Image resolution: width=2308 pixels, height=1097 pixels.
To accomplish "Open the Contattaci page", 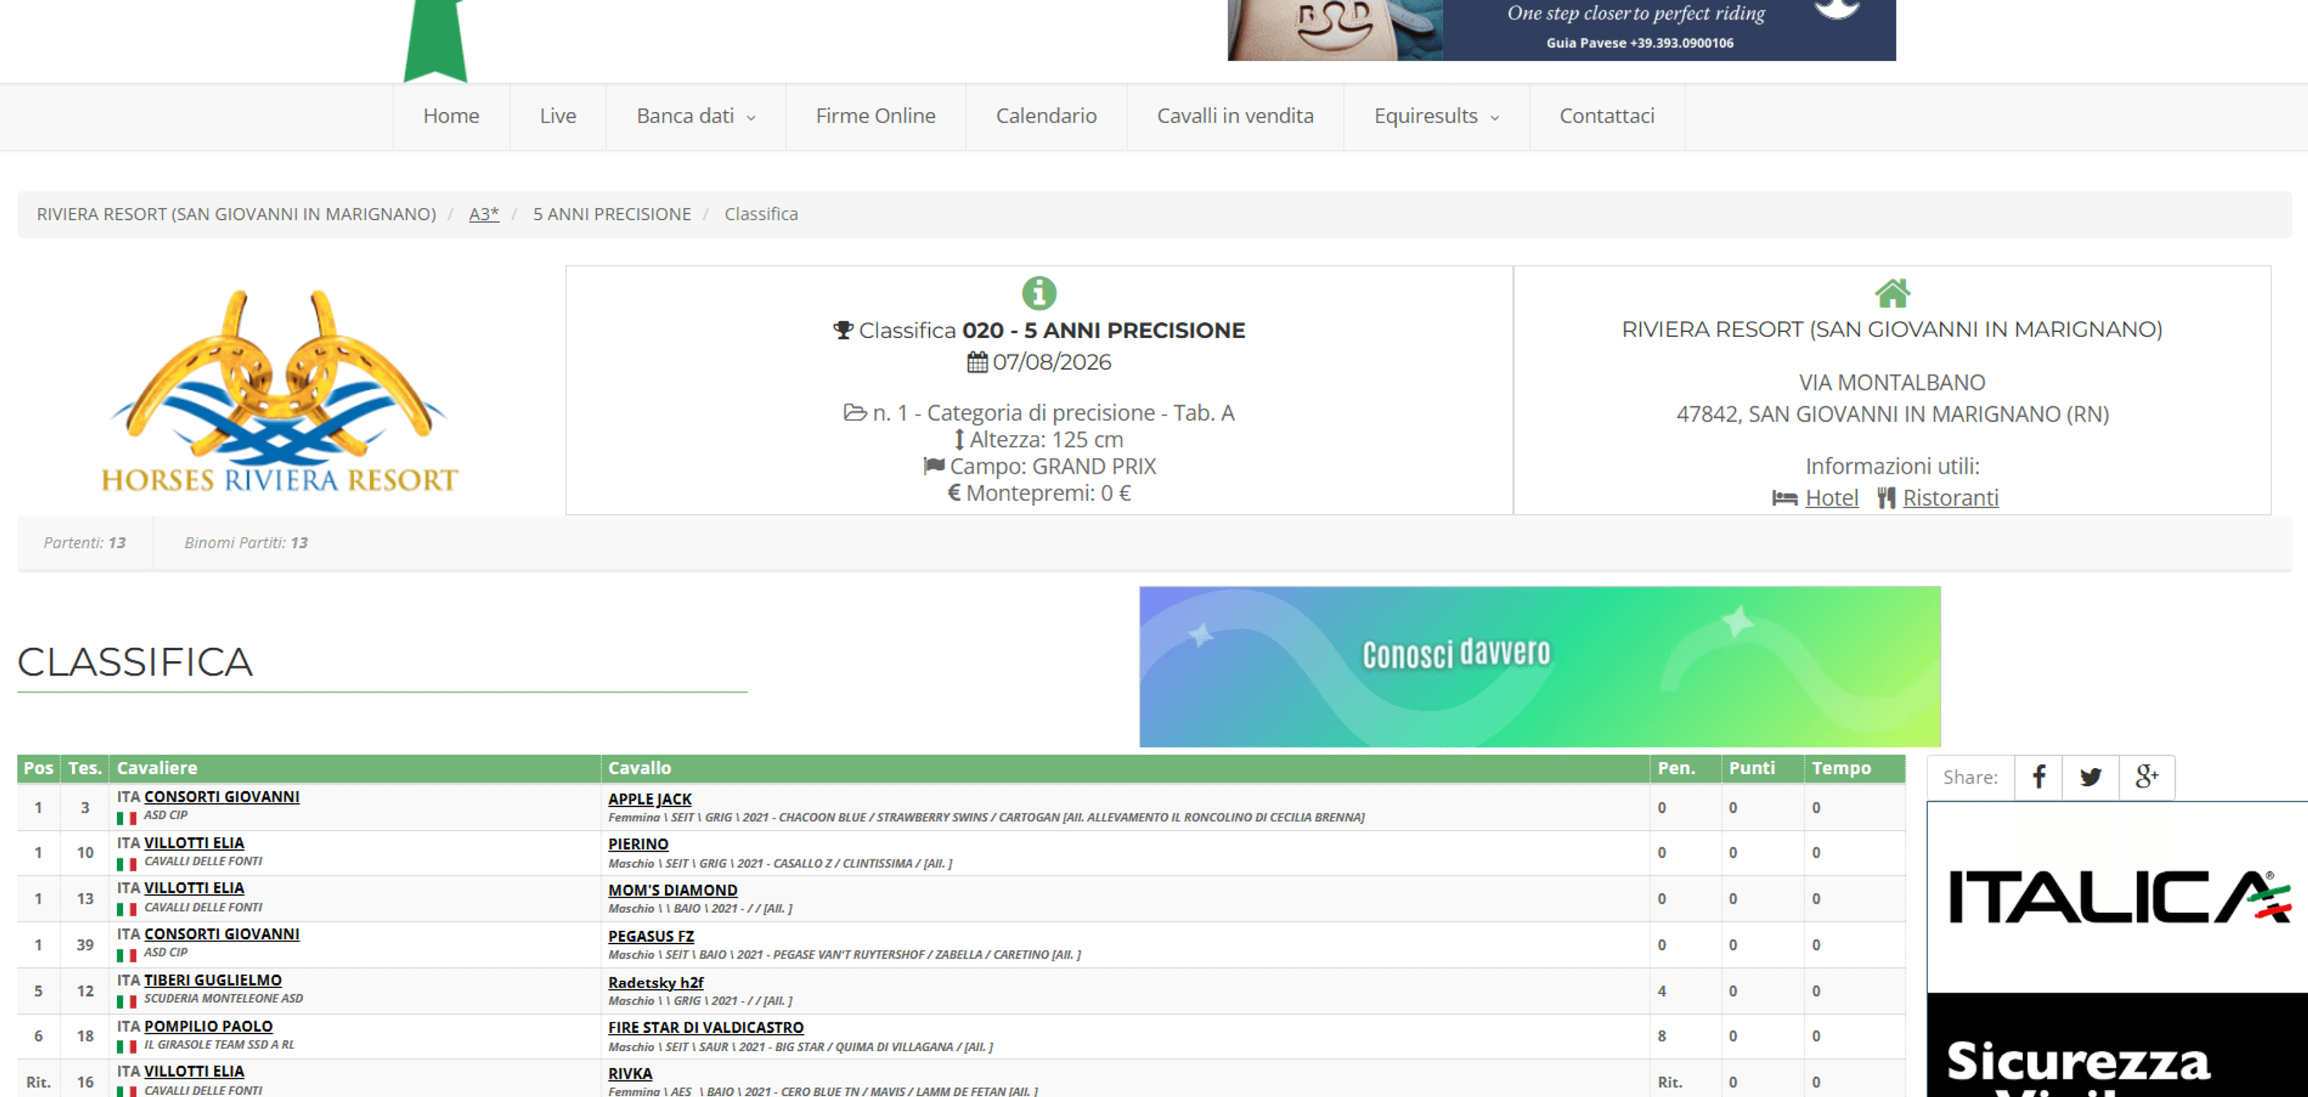I will [1607, 117].
